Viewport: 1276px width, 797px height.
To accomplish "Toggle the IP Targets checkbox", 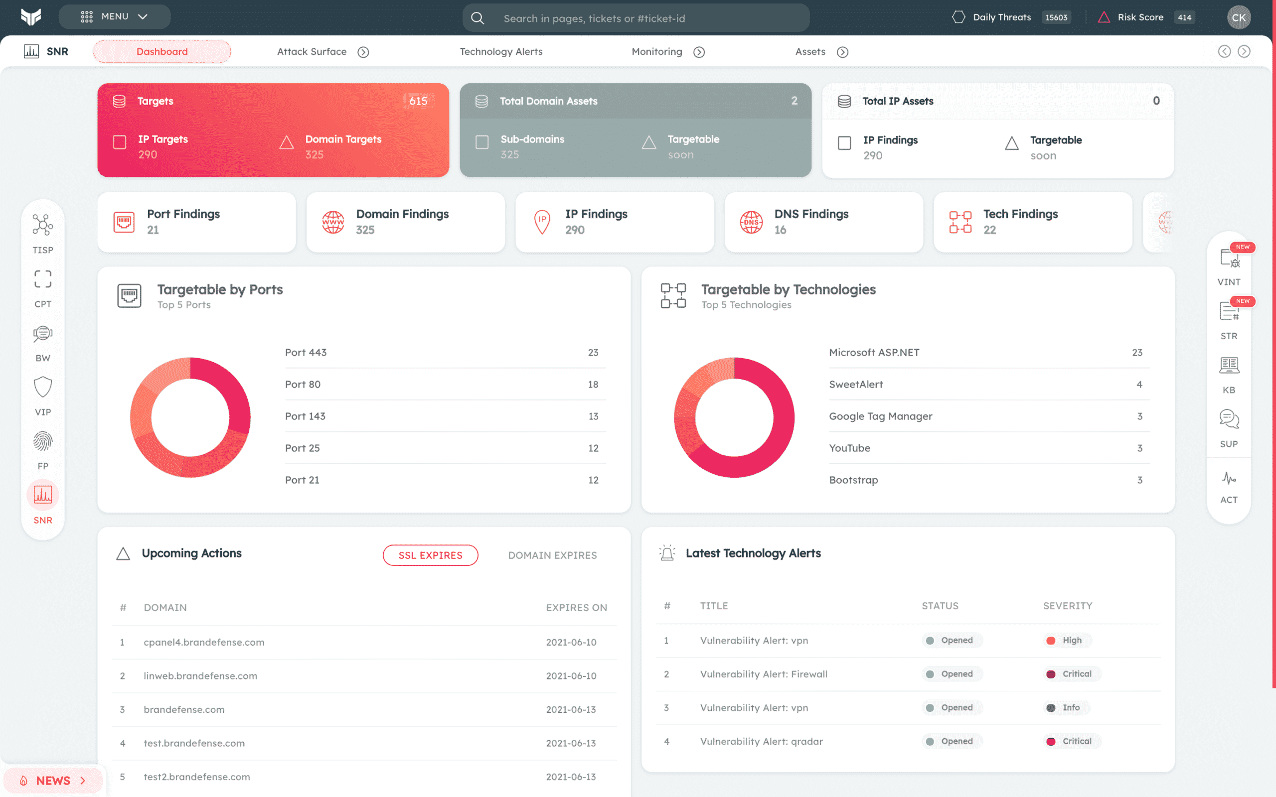I will point(120,142).
